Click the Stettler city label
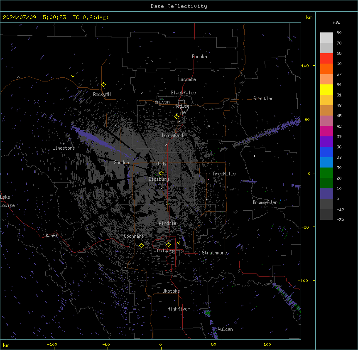358x350 pixels. [x=263, y=99]
